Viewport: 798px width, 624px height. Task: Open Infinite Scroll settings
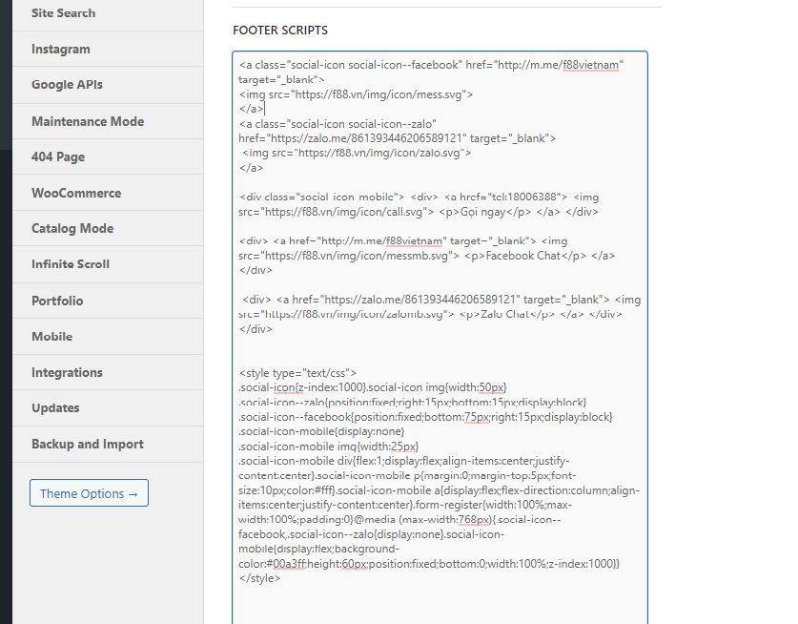[x=71, y=264]
